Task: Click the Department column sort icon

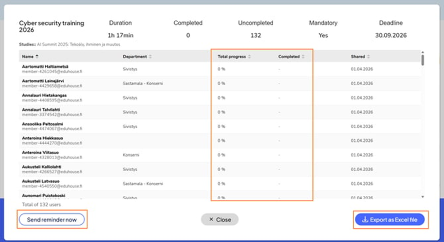Action: tap(150, 57)
